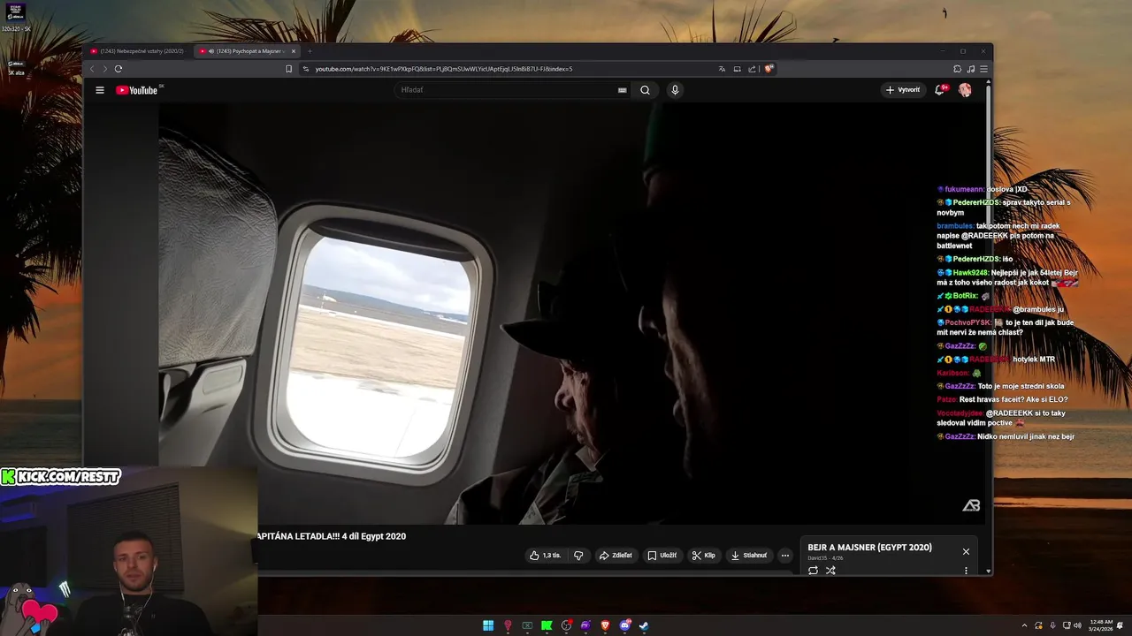
Task: Open BEJR A MAJSNER (EGYPT 2020) playlist title
Action: pyautogui.click(x=869, y=548)
